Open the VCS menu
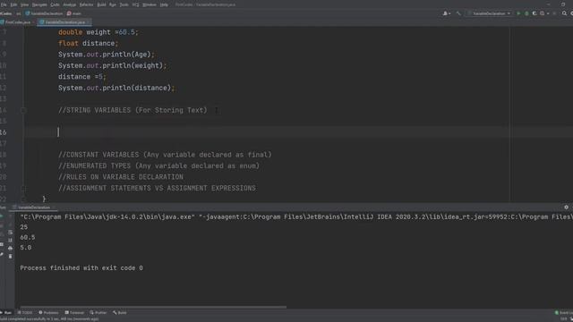Screen dimensions: 573x322 click(x=135, y=4)
